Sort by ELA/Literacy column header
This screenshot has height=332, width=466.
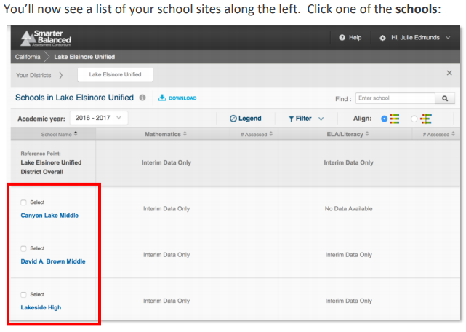[348, 134]
